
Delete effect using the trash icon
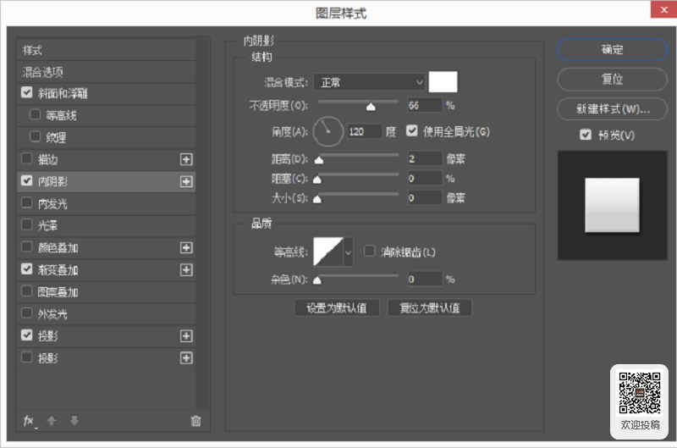pyautogui.click(x=196, y=421)
